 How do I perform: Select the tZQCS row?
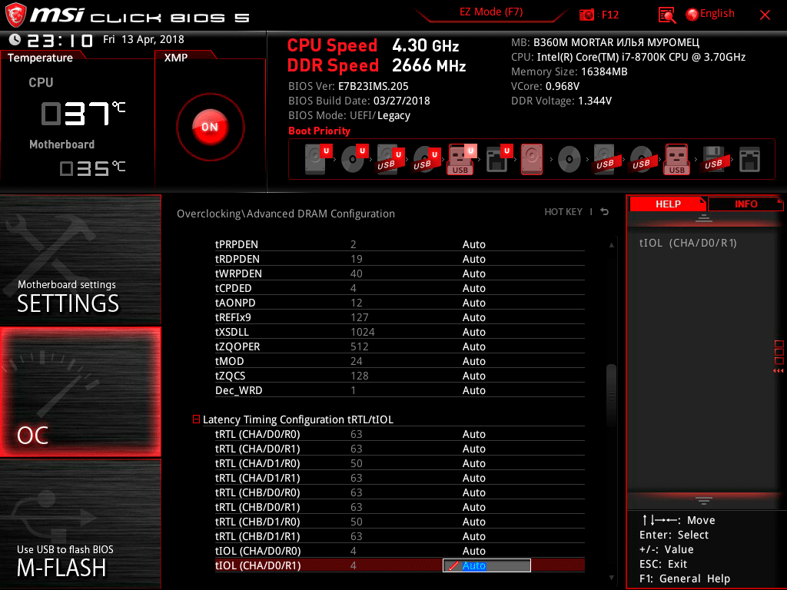point(400,376)
